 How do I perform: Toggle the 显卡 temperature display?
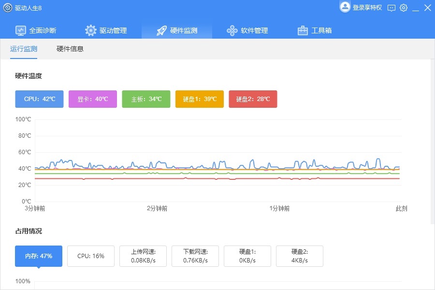tap(93, 99)
